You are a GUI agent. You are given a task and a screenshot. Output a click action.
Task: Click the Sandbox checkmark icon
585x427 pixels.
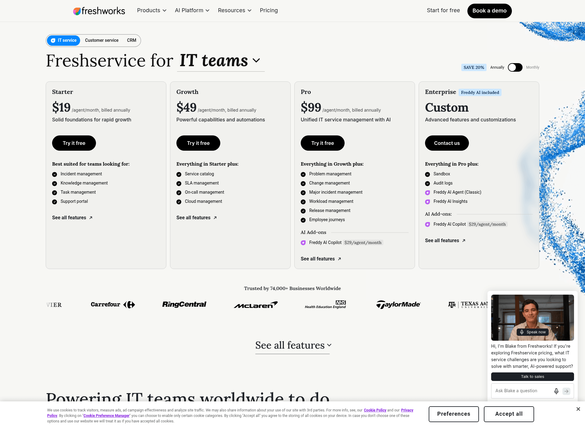tap(427, 174)
